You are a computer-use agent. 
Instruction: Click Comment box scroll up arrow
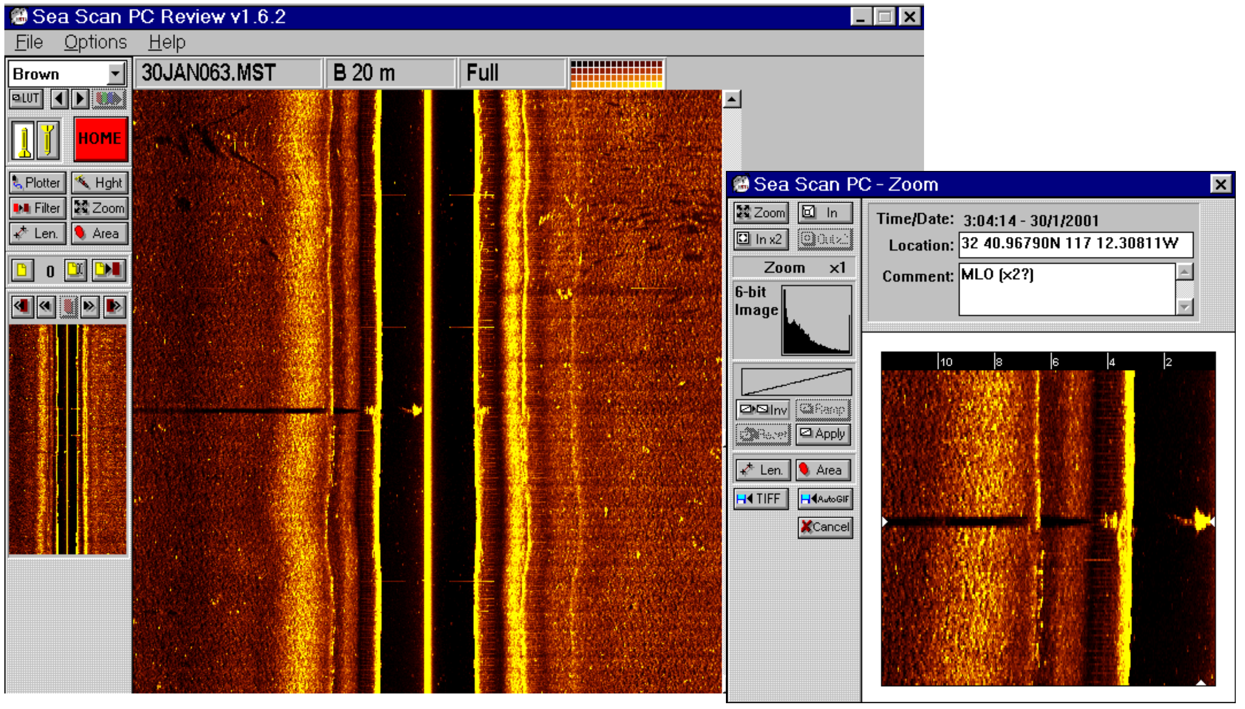pyautogui.click(x=1185, y=272)
